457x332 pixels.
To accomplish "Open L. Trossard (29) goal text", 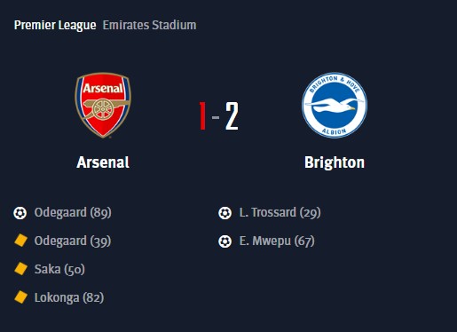I will 280,213.
